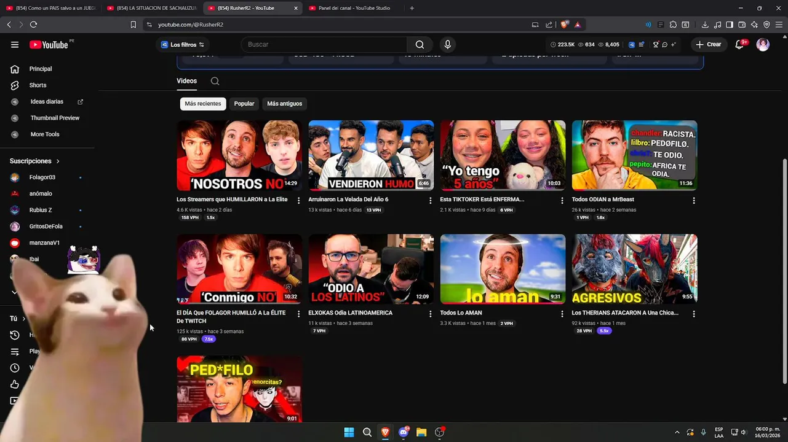This screenshot has height=442, width=788.
Task: Open the notifications bell with 9+ badge
Action: [x=740, y=44]
